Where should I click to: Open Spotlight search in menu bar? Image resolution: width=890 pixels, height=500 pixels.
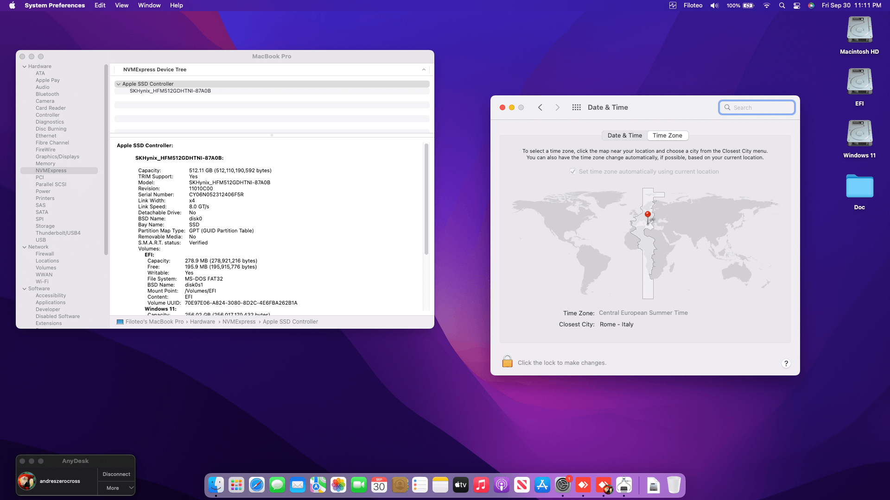(x=782, y=6)
